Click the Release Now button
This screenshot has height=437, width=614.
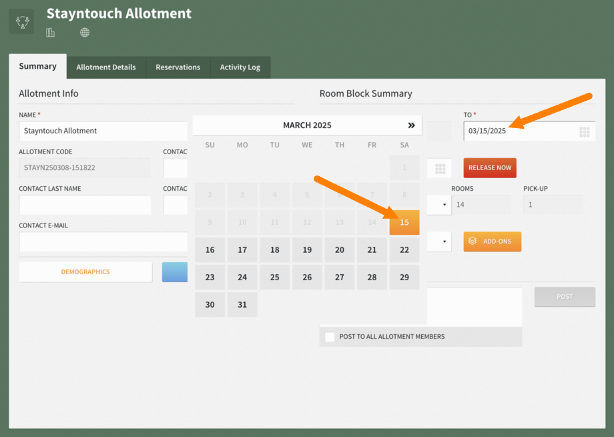490,167
